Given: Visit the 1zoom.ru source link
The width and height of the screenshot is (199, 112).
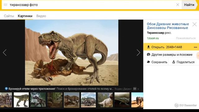Looking at the screenshot, I should (153, 38).
